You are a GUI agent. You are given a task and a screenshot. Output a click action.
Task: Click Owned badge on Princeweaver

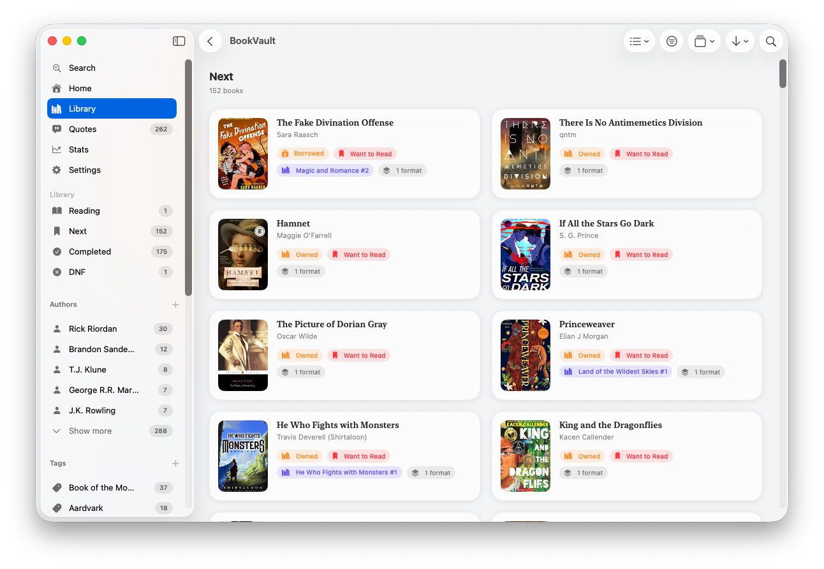582,355
